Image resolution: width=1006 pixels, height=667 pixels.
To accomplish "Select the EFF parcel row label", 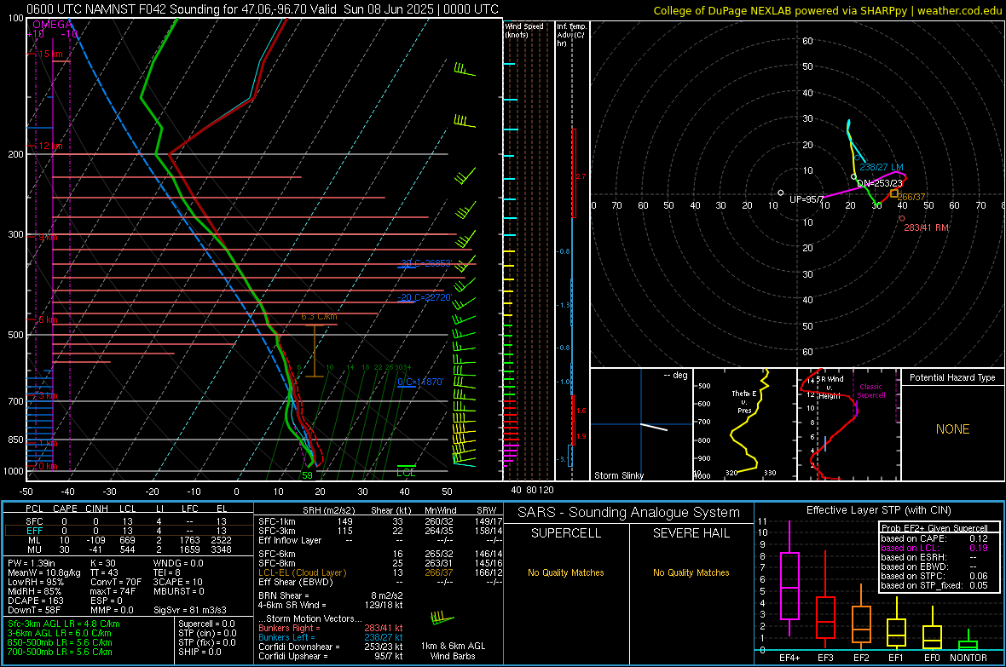I will pos(34,531).
